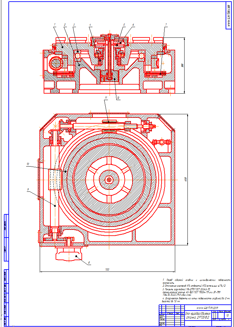
Task: Click the part 12 callout label
Action: pyautogui.click(x=118, y=98)
